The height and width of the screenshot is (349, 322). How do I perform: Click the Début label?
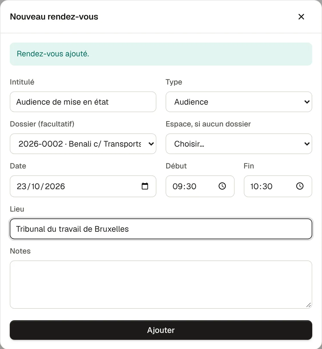[176, 166]
